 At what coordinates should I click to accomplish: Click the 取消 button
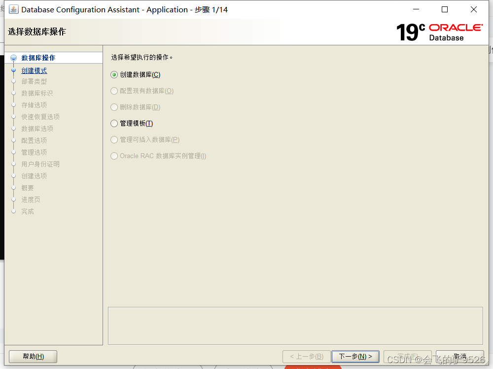point(459,356)
